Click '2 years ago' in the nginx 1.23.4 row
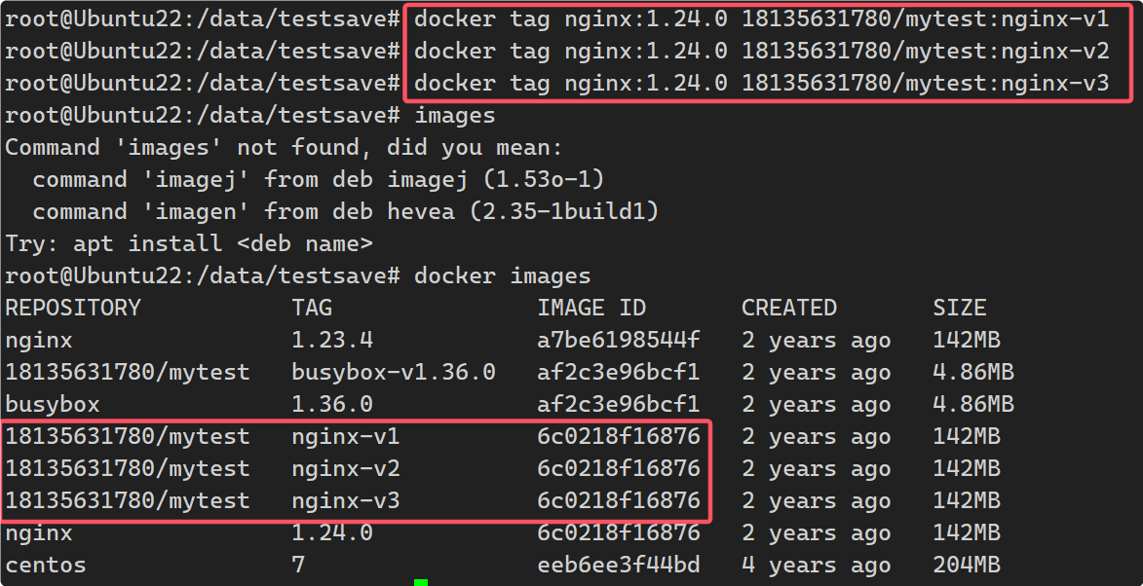The width and height of the screenshot is (1143, 586). pos(816,340)
